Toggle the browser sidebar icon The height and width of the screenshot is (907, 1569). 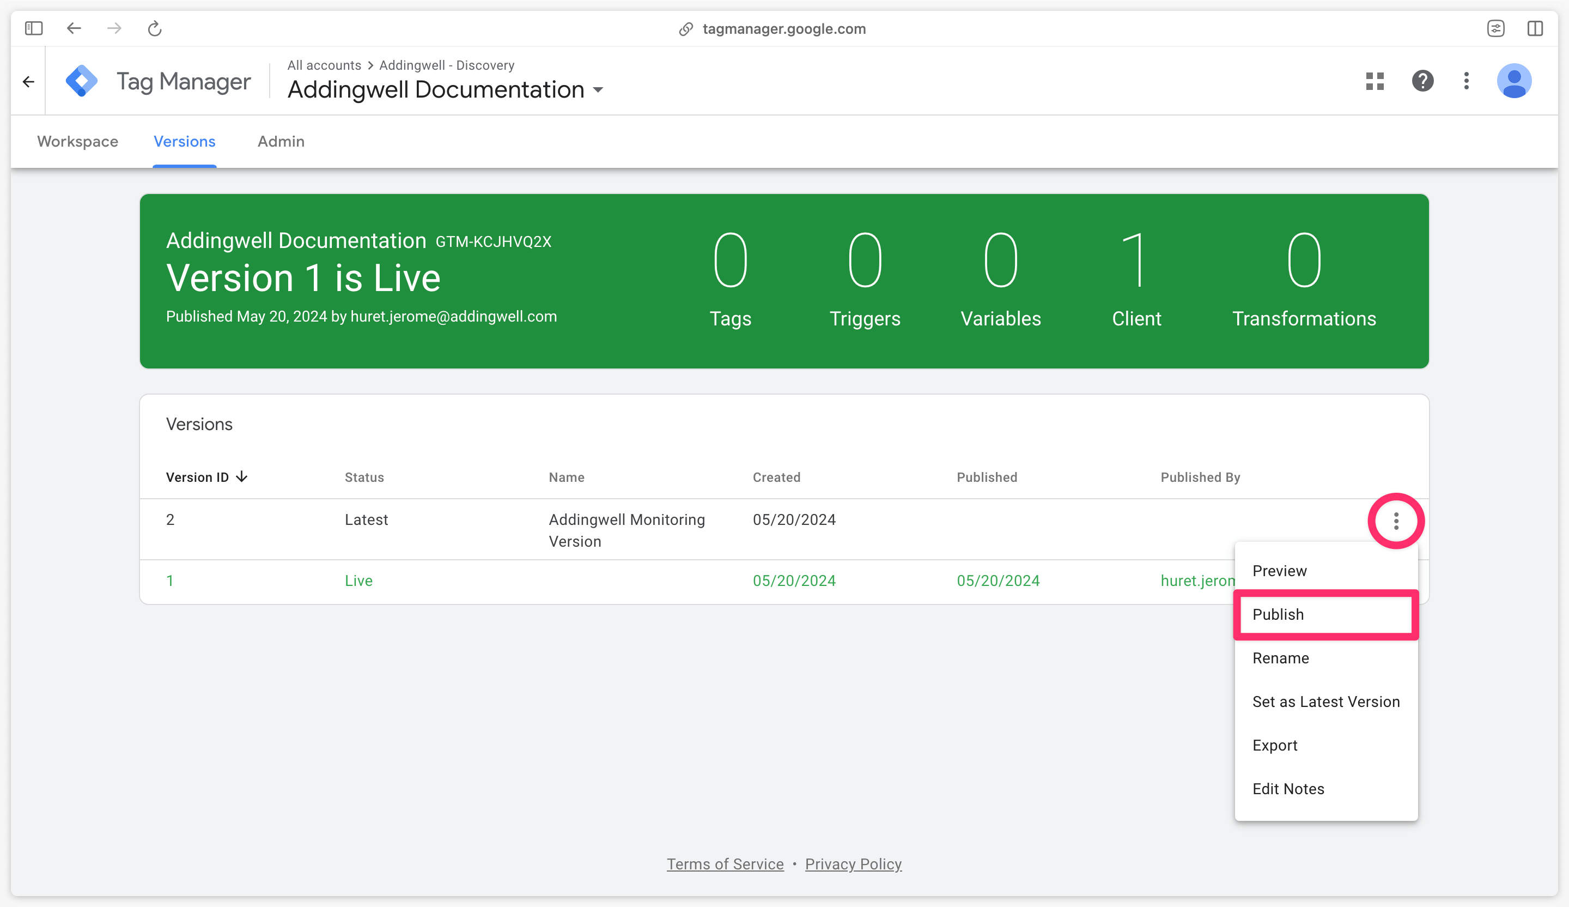pos(34,29)
